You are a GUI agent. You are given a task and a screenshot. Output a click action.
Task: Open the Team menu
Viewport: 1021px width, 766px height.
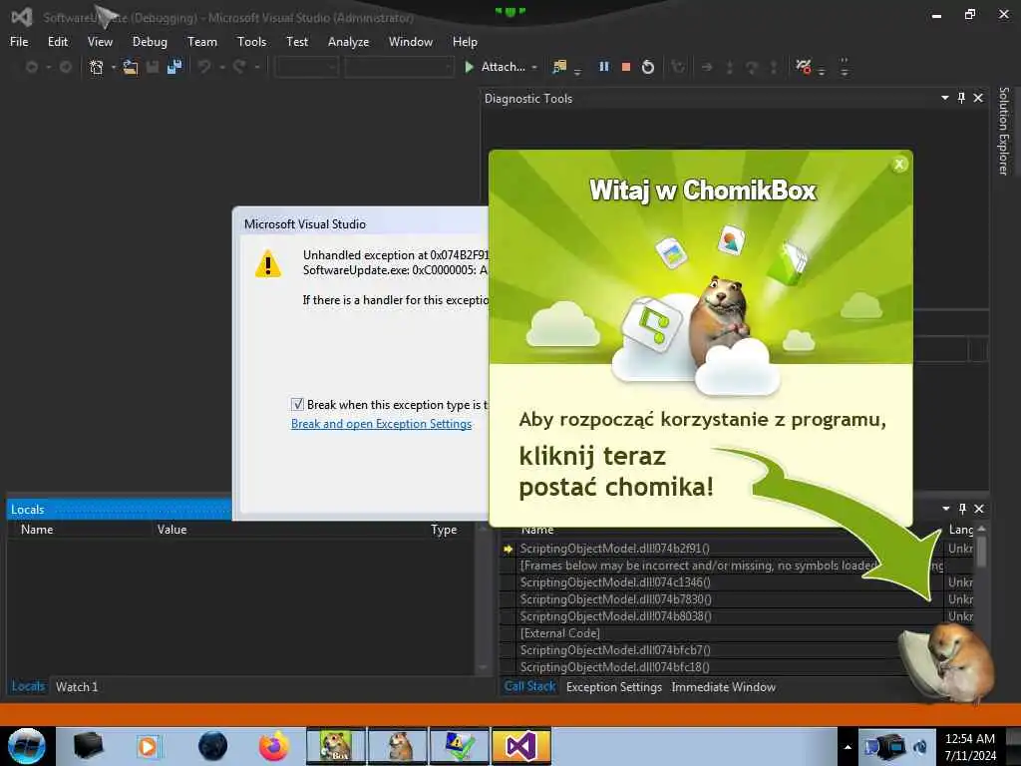(x=201, y=42)
